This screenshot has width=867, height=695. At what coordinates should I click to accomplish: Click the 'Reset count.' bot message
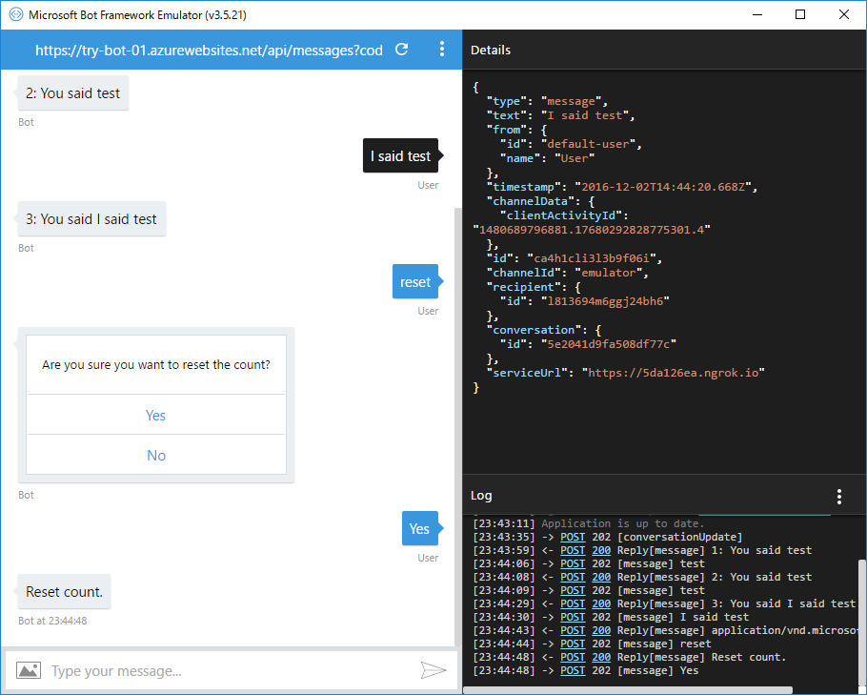63,591
